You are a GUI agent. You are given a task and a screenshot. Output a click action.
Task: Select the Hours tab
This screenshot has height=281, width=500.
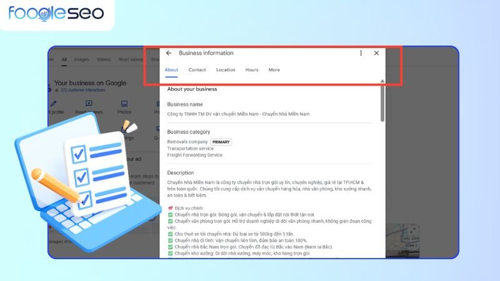pos(252,70)
